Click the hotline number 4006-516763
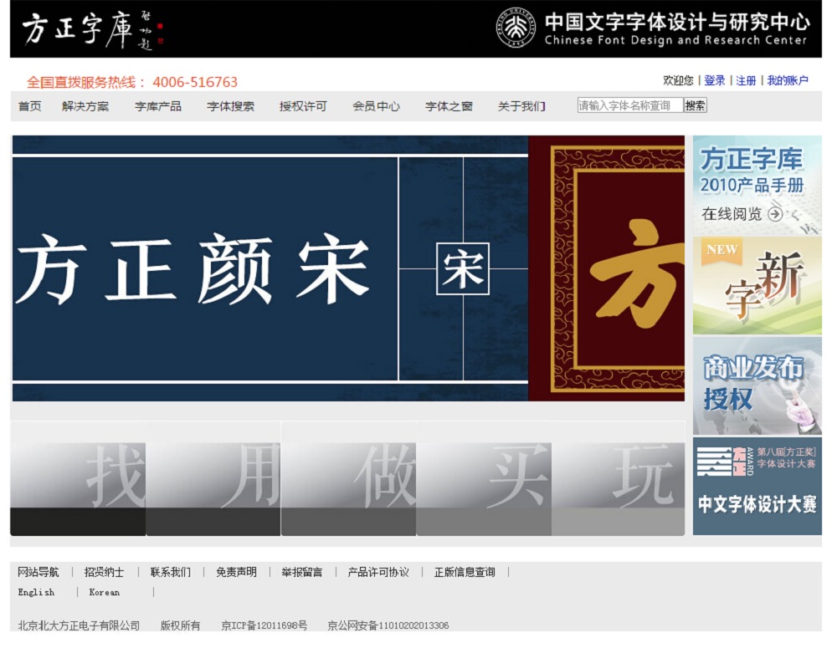Image resolution: width=837 pixels, height=648 pixels. (195, 82)
